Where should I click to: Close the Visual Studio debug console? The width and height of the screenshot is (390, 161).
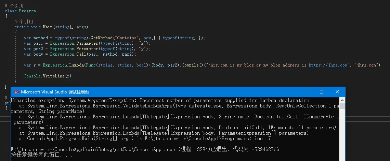coord(337,92)
